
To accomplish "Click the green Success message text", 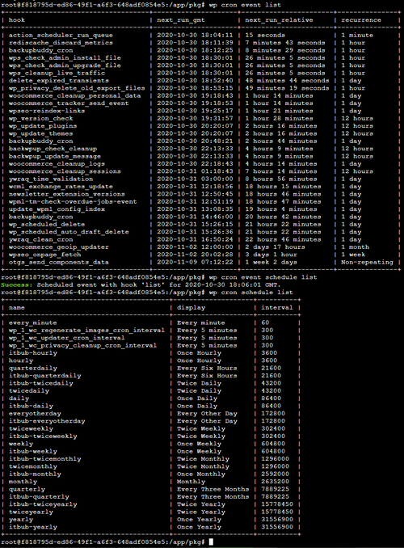I will (17, 285).
